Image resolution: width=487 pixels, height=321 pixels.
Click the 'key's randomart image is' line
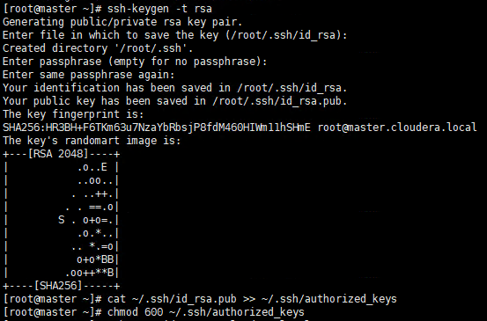(92, 141)
